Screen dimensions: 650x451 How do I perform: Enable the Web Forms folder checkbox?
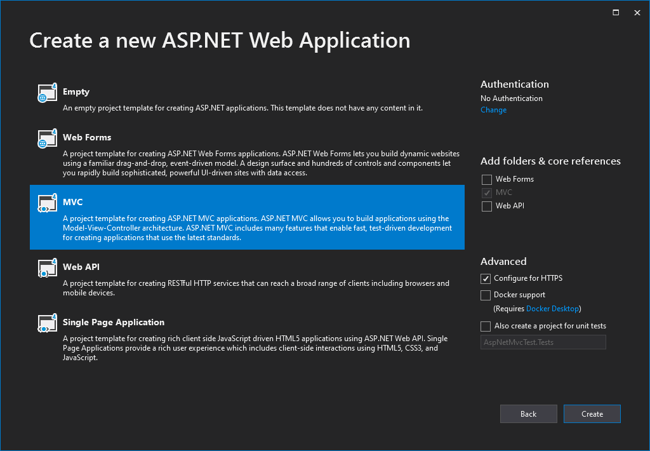pyautogui.click(x=486, y=179)
